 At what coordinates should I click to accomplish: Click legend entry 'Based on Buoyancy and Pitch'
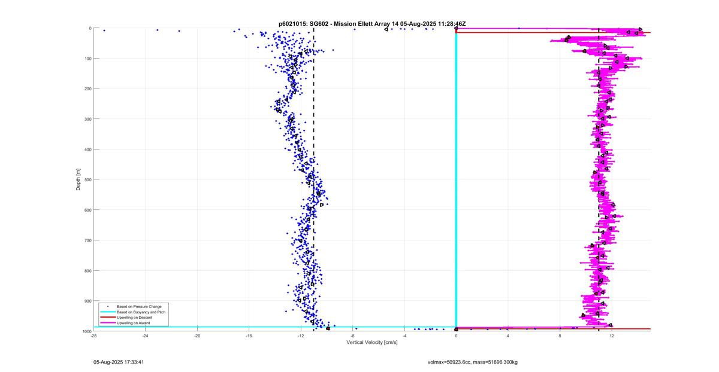click(141, 312)
